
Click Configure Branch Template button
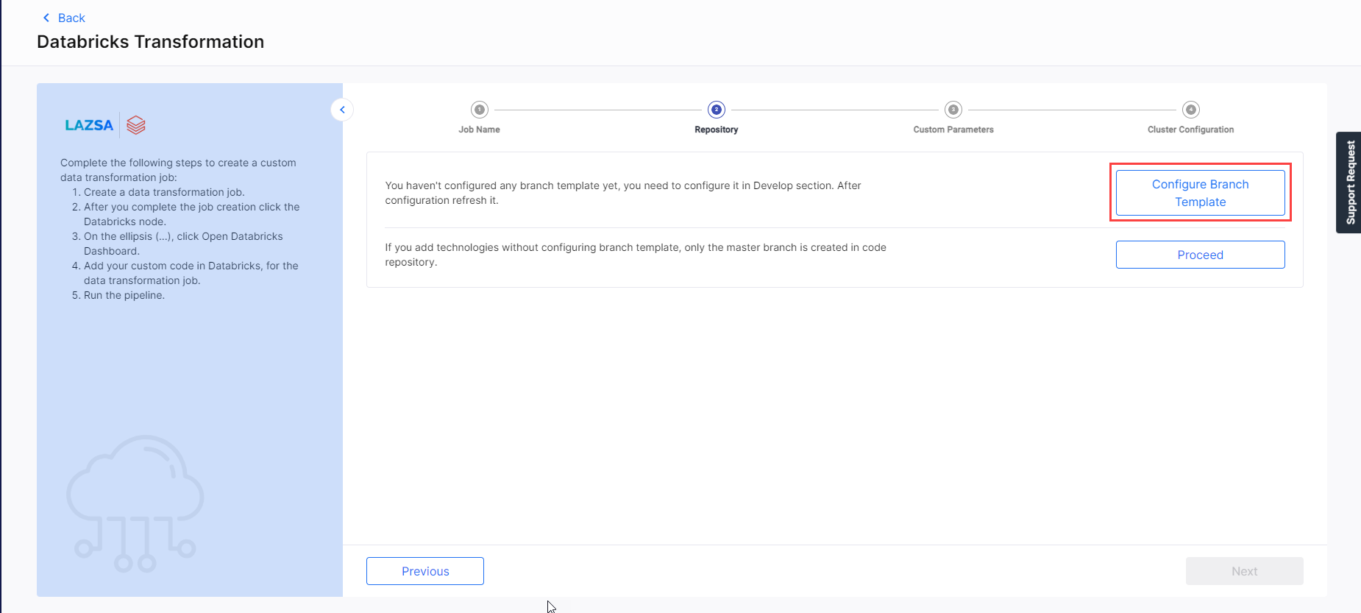[x=1201, y=193]
